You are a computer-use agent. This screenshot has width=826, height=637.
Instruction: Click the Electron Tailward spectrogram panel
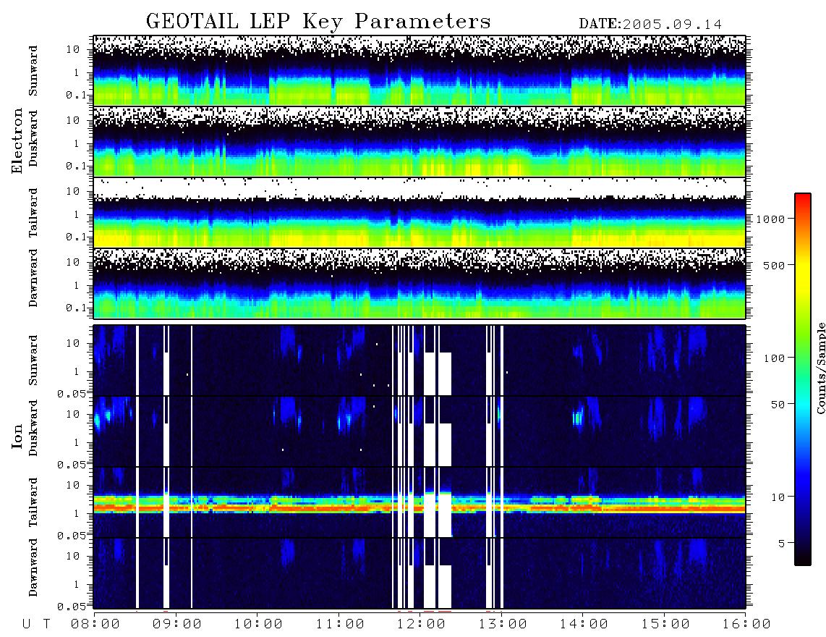(x=420, y=213)
